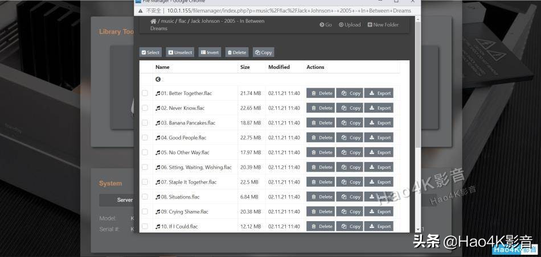Click the flac folder in the breadcrumb path
Image resolution: width=541 pixels, height=257 pixels.
tap(182, 22)
